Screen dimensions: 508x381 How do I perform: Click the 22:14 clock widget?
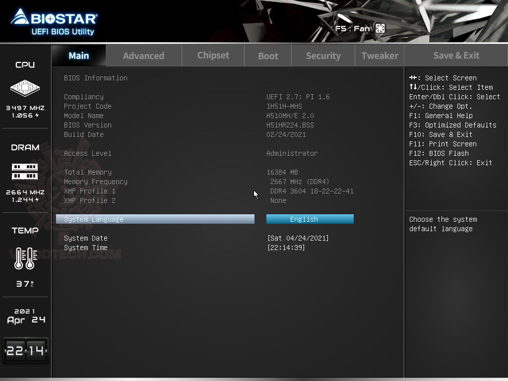click(x=26, y=351)
